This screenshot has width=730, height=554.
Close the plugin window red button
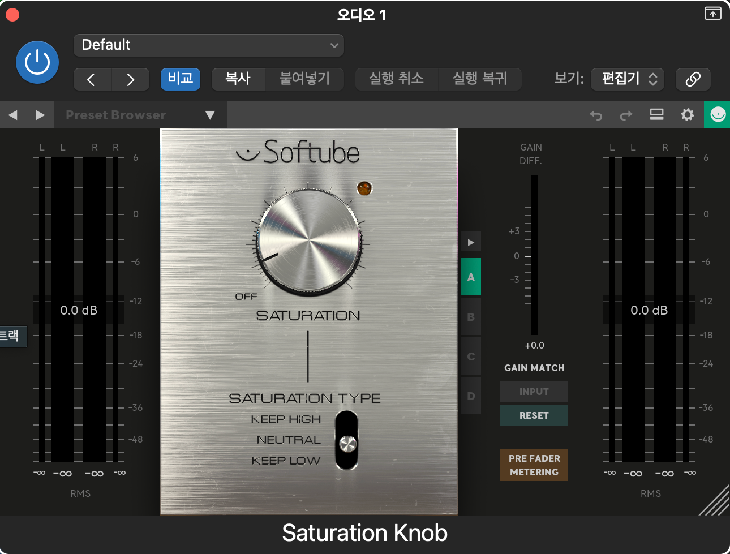tap(12, 15)
